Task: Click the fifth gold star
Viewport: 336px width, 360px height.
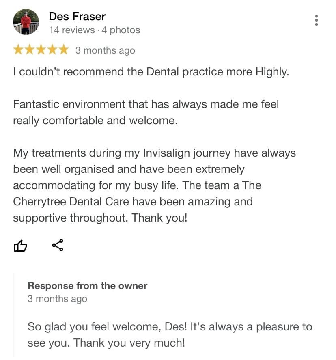Action: [64, 50]
